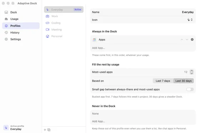Image resolution: width=200 pixels, height=133 pixels.
Task: Decrease the Most-used apps count
Action: pyautogui.click(x=191, y=73)
